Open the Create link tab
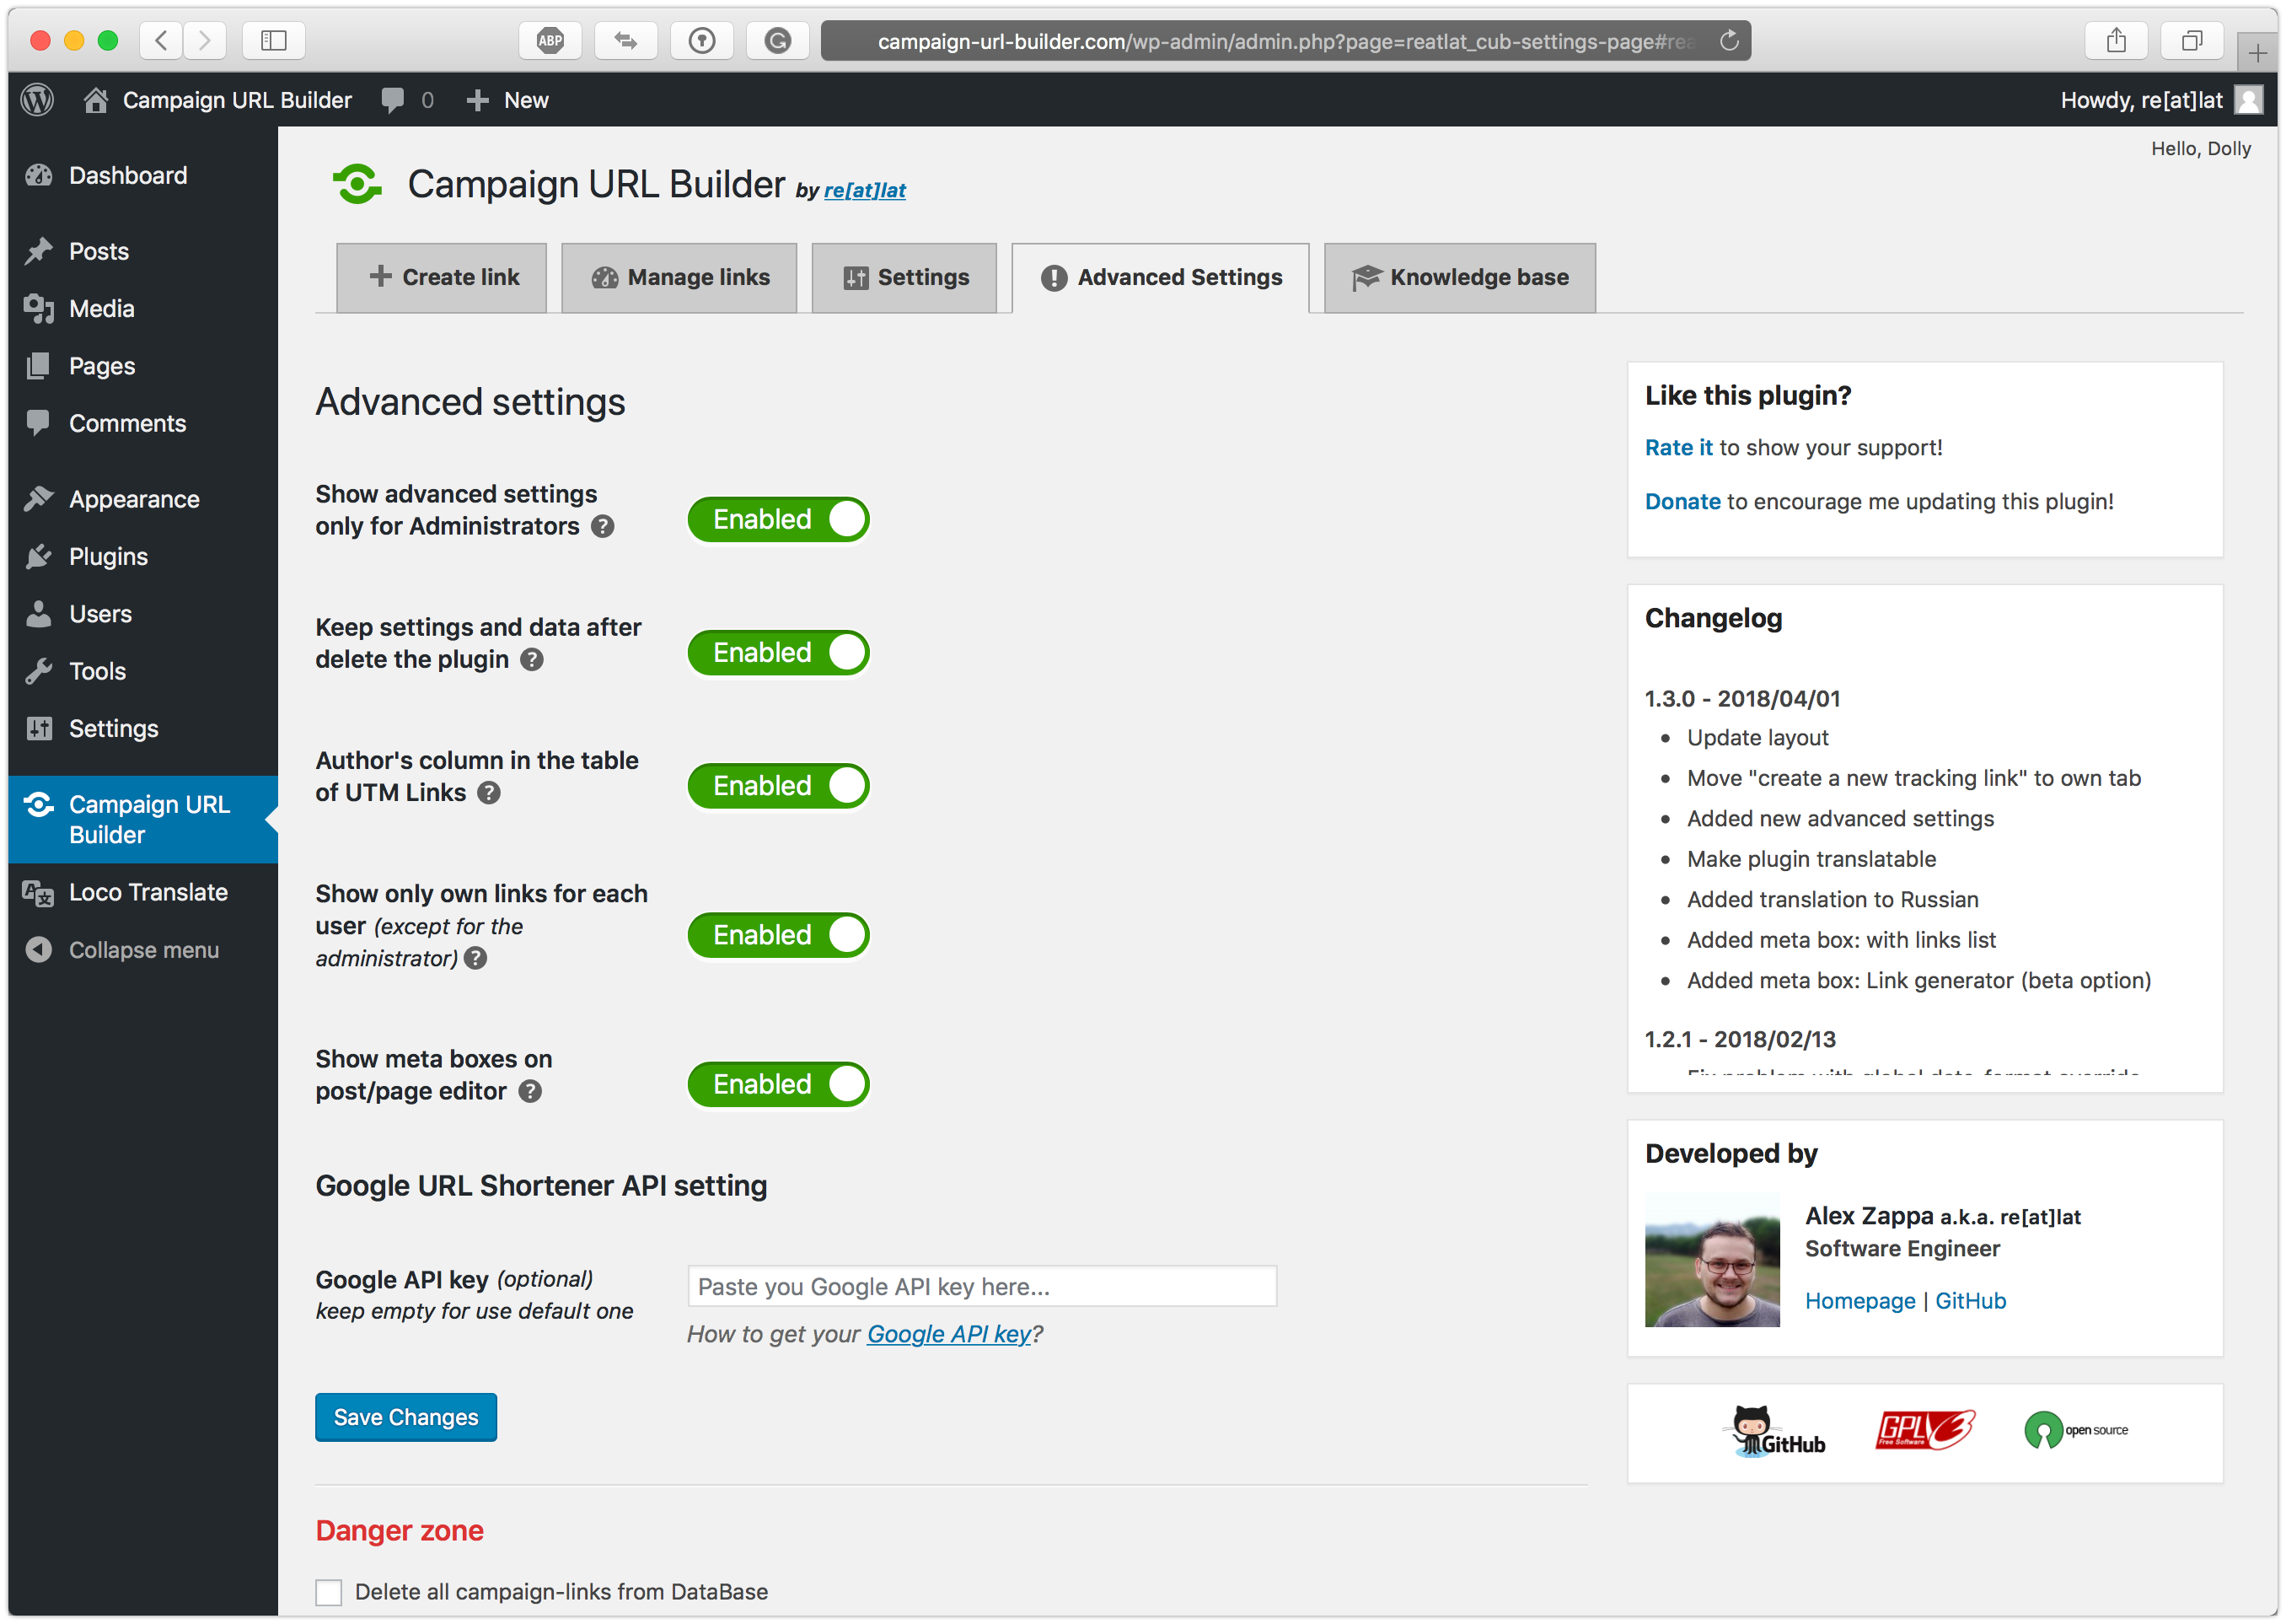The height and width of the screenshot is (1624, 2286). pyautogui.click(x=442, y=278)
